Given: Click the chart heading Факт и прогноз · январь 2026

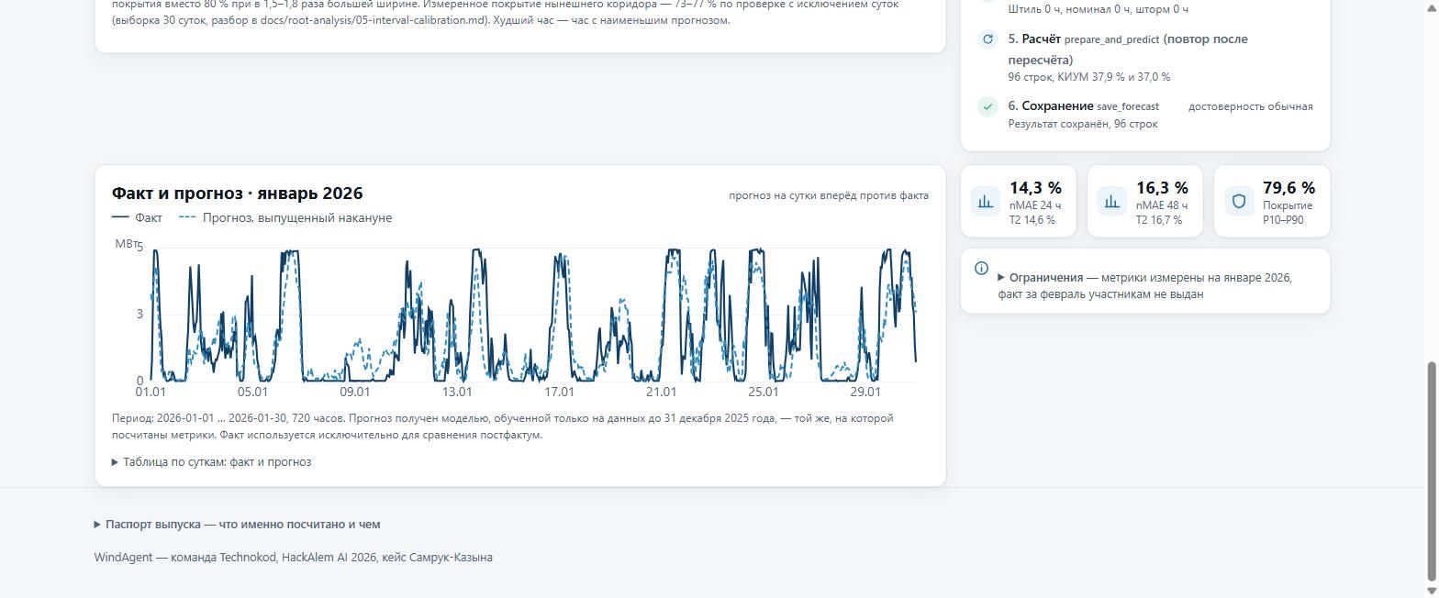Looking at the screenshot, I should coord(237,194).
